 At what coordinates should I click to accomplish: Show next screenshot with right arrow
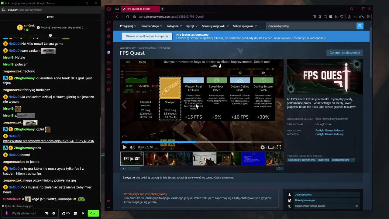coord(280,105)
